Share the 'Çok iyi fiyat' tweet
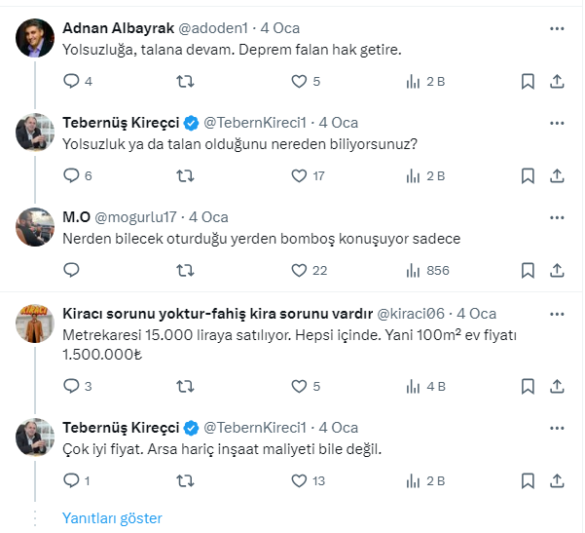Image resolution: width=585 pixels, height=533 pixels. click(x=558, y=480)
